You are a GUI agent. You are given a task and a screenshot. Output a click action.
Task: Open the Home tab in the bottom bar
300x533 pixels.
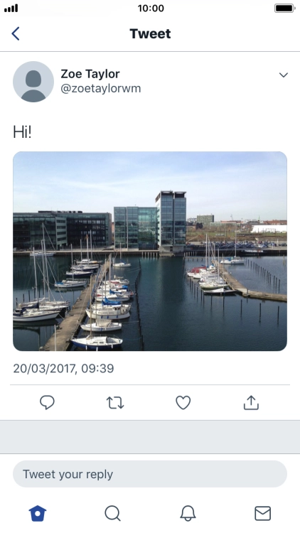click(38, 513)
